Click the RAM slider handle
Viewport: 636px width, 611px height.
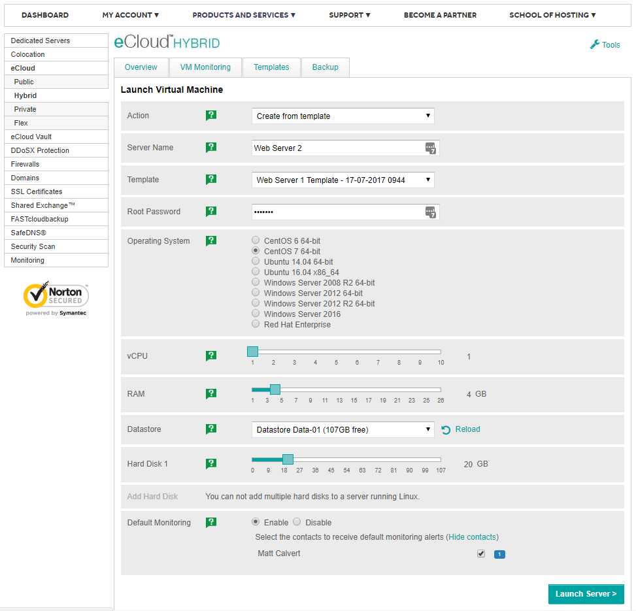click(275, 389)
